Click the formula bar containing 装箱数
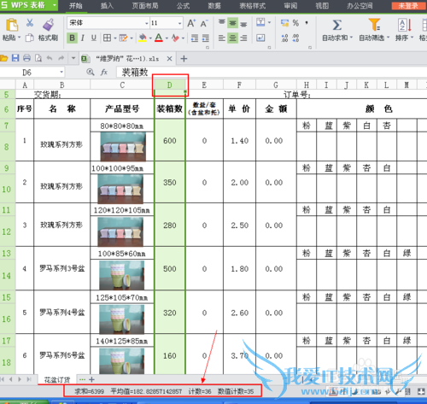 (271, 73)
